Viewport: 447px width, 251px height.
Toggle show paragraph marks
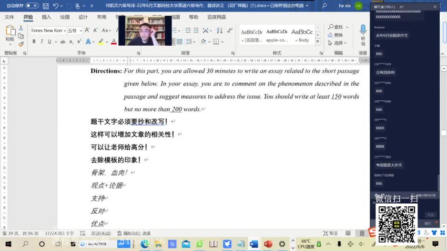230,30
